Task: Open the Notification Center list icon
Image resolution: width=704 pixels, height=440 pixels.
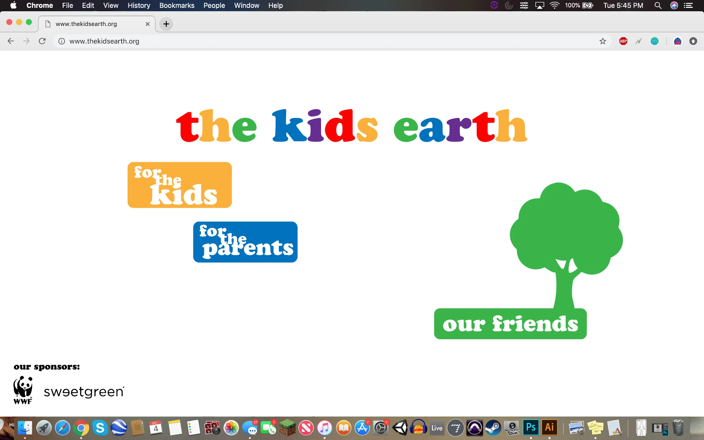Action: (x=688, y=6)
